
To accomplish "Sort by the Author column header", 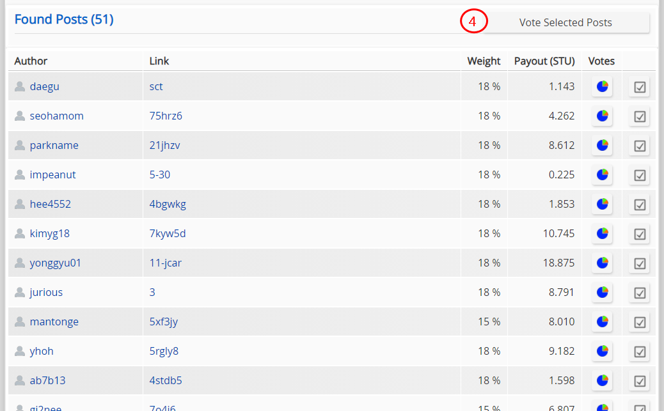I will 31,61.
